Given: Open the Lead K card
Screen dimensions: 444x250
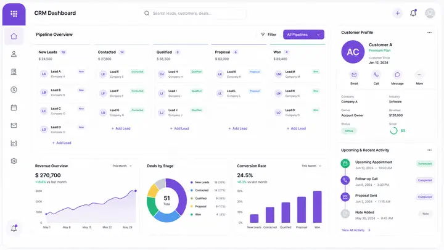Looking at the screenshot, I should coord(238,74).
